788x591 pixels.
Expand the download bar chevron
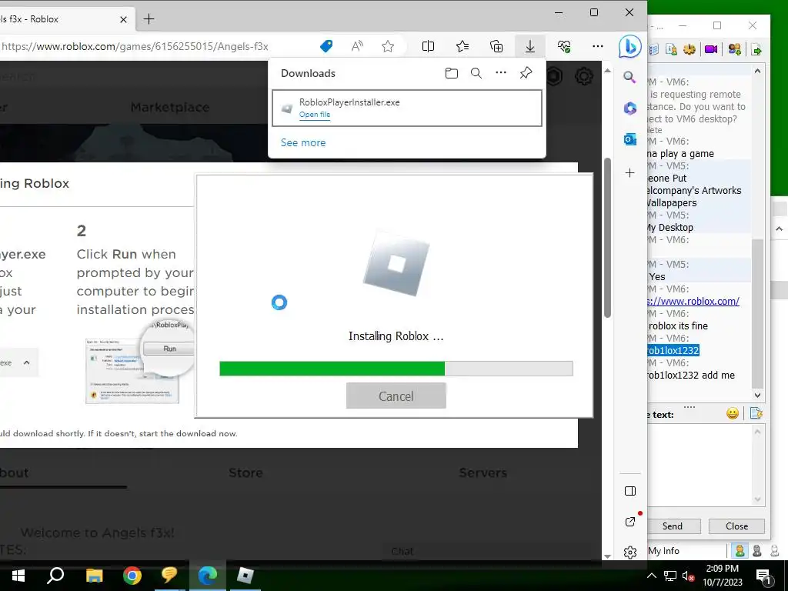coord(27,362)
